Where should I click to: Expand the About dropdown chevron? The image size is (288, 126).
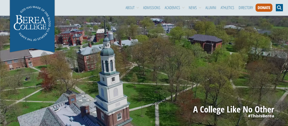(x=138, y=8)
